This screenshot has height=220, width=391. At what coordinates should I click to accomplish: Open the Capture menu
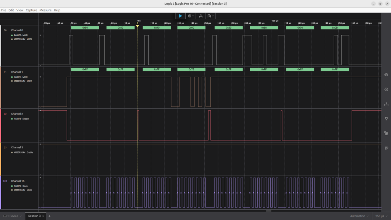pos(31,10)
